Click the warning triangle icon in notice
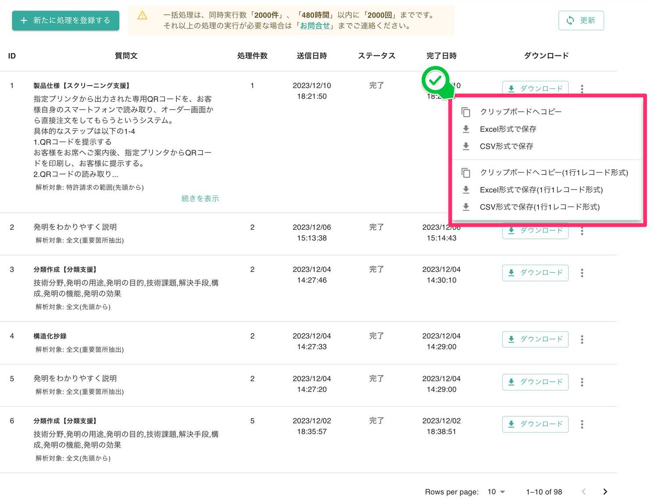 (x=143, y=16)
